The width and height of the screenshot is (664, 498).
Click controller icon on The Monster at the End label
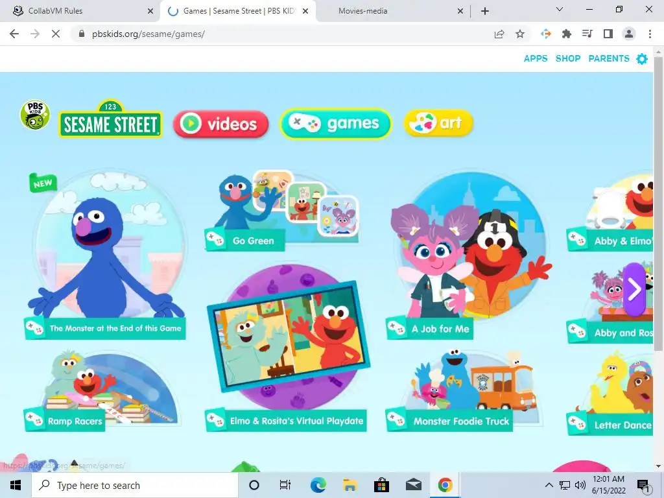click(x=34, y=328)
